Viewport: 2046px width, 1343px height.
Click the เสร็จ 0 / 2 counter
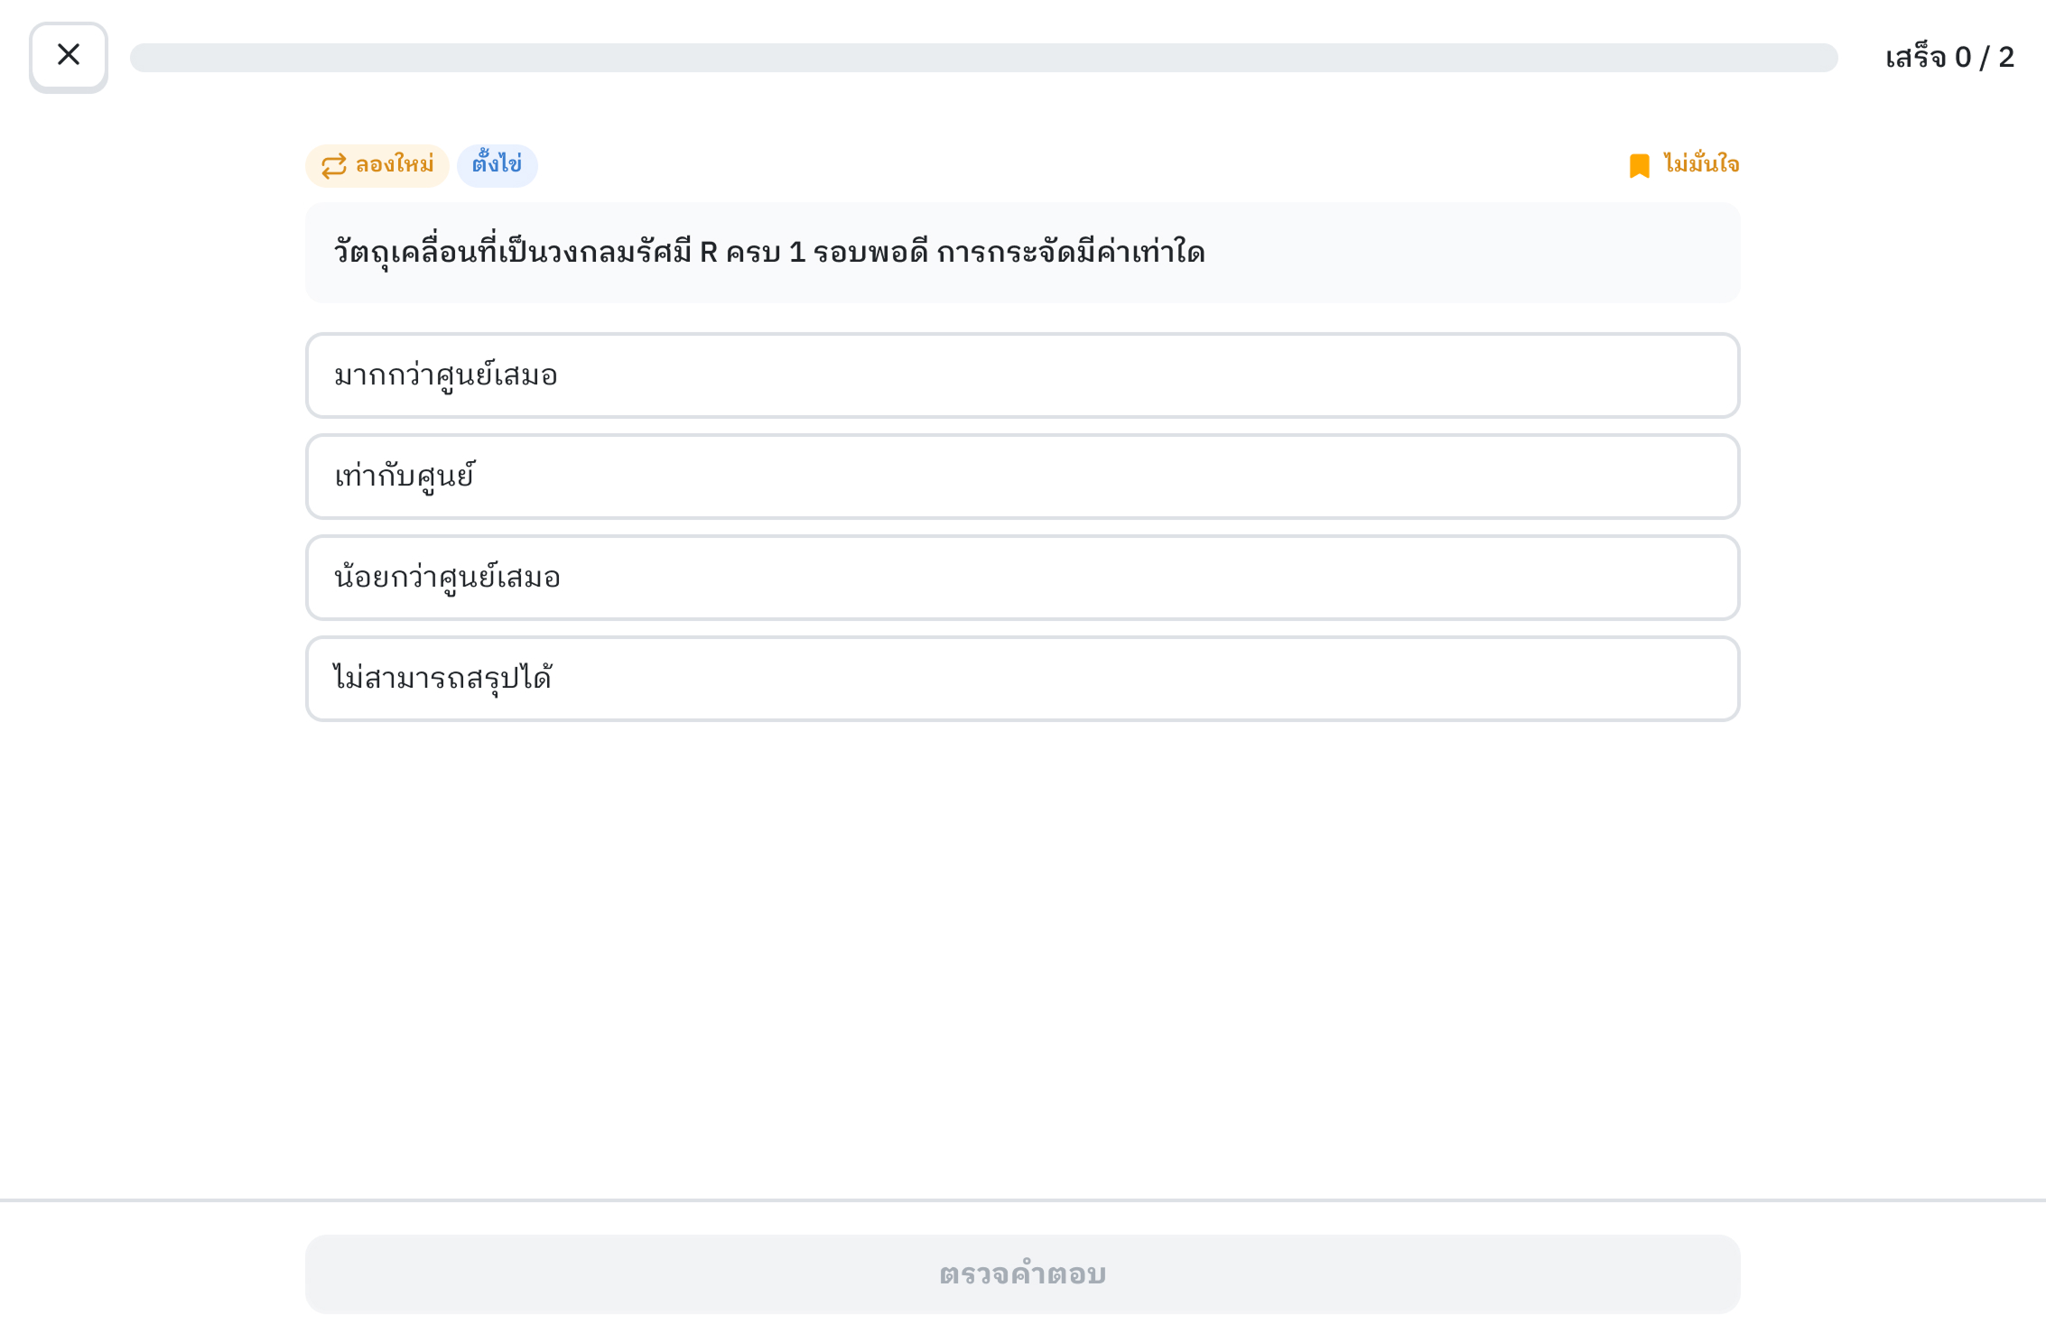(x=1949, y=58)
